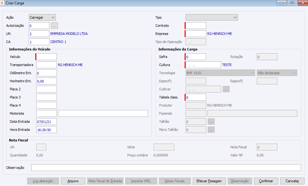Focus the Tabela class. field
This screenshot has width=308, height=186.
coord(196,97)
